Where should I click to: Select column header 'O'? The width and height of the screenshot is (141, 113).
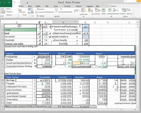coord(17,22)
